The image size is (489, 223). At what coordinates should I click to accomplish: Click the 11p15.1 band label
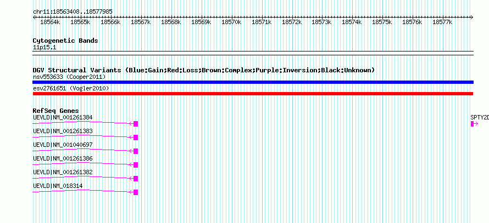click(x=45, y=48)
